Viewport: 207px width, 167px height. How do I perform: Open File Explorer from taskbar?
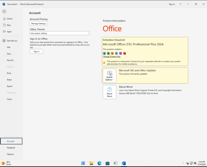point(91,163)
